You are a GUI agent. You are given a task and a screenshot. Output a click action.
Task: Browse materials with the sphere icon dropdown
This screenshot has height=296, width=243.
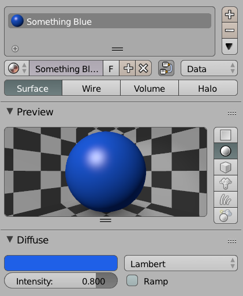pyautogui.click(x=17, y=68)
